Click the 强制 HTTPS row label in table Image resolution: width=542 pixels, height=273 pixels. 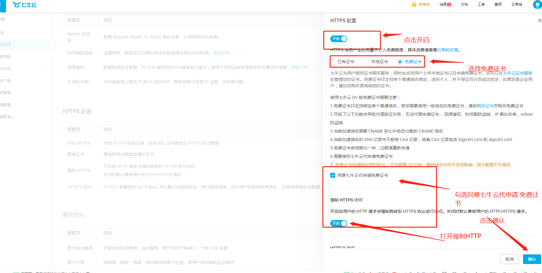[79, 170]
